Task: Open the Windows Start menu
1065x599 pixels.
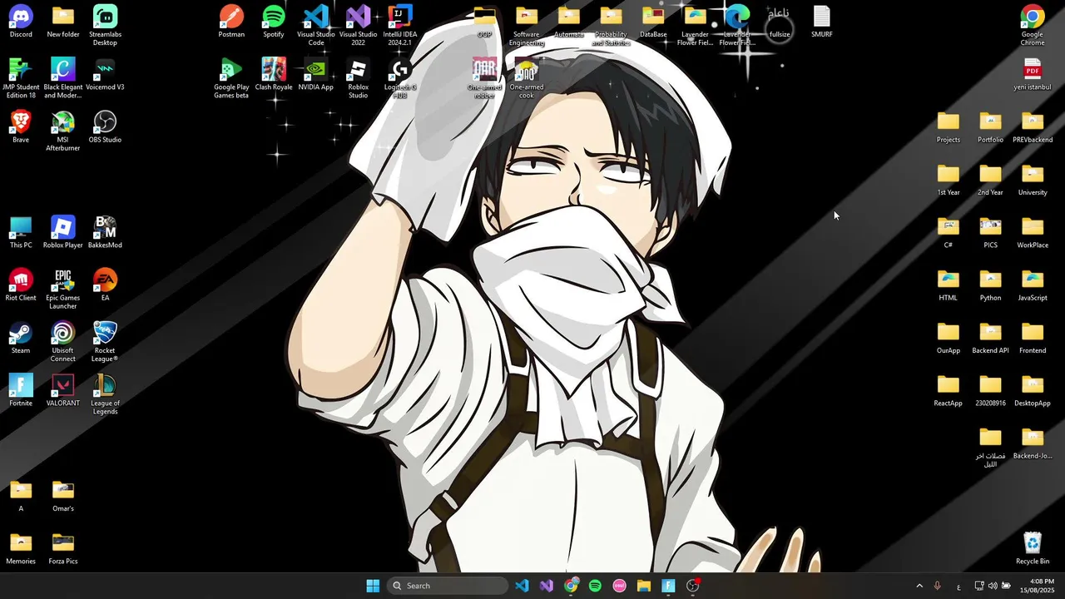Action: click(x=373, y=586)
